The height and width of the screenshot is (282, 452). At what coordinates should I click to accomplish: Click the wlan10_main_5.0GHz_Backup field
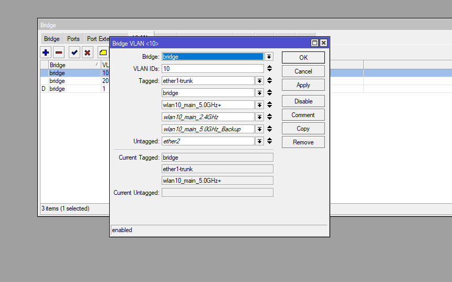pyautogui.click(x=208, y=129)
